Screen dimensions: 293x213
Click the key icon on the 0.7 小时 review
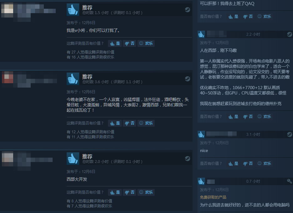click(x=290, y=181)
